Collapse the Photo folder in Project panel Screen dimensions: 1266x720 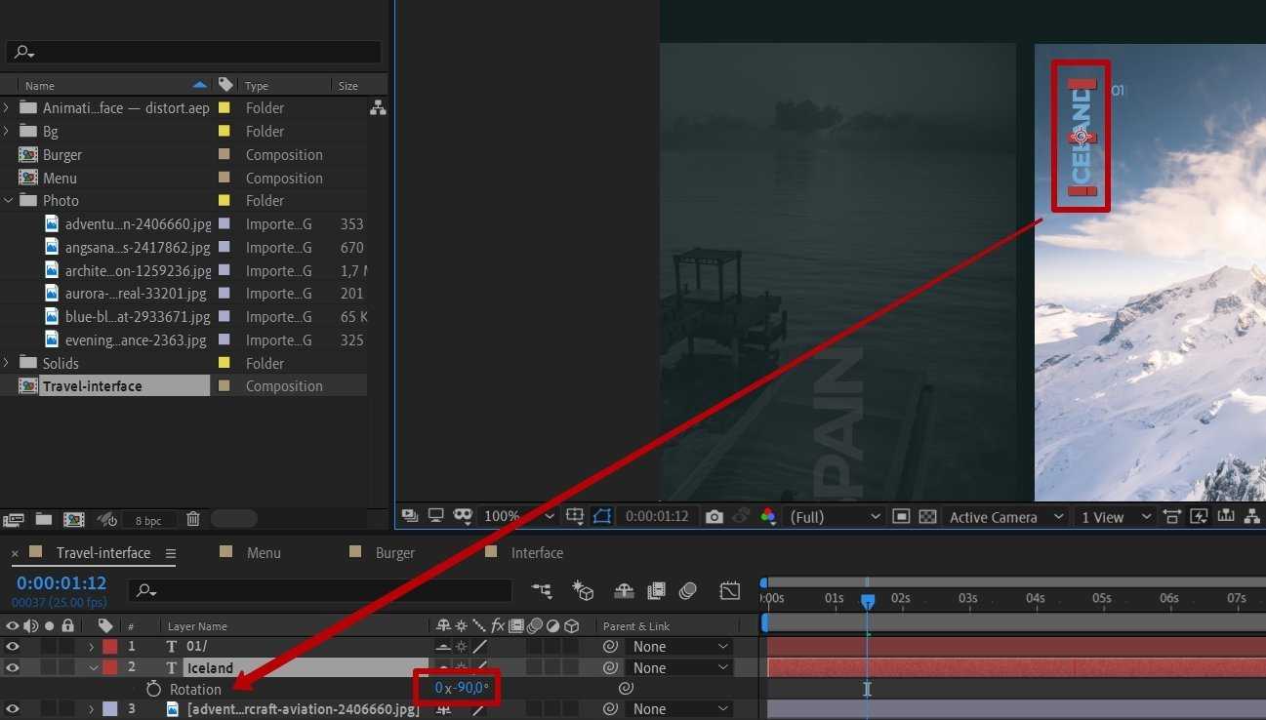point(8,201)
